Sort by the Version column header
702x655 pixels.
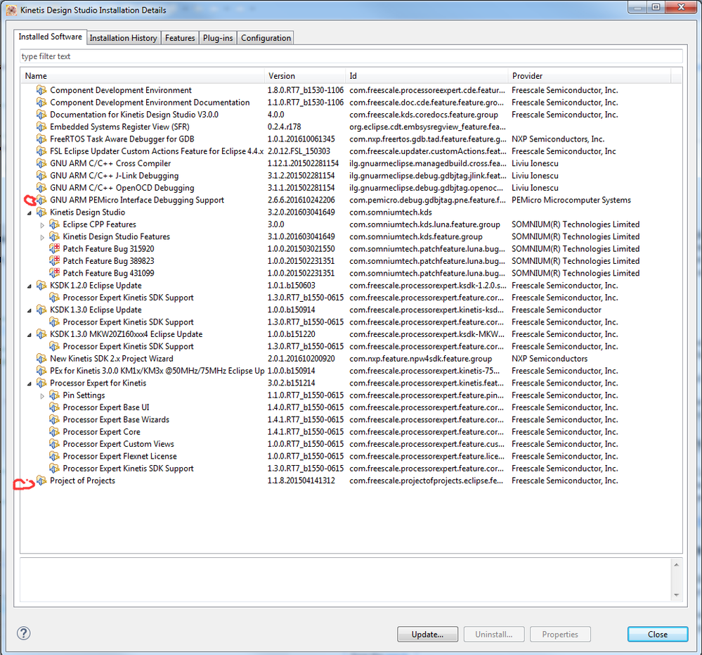tap(305, 76)
